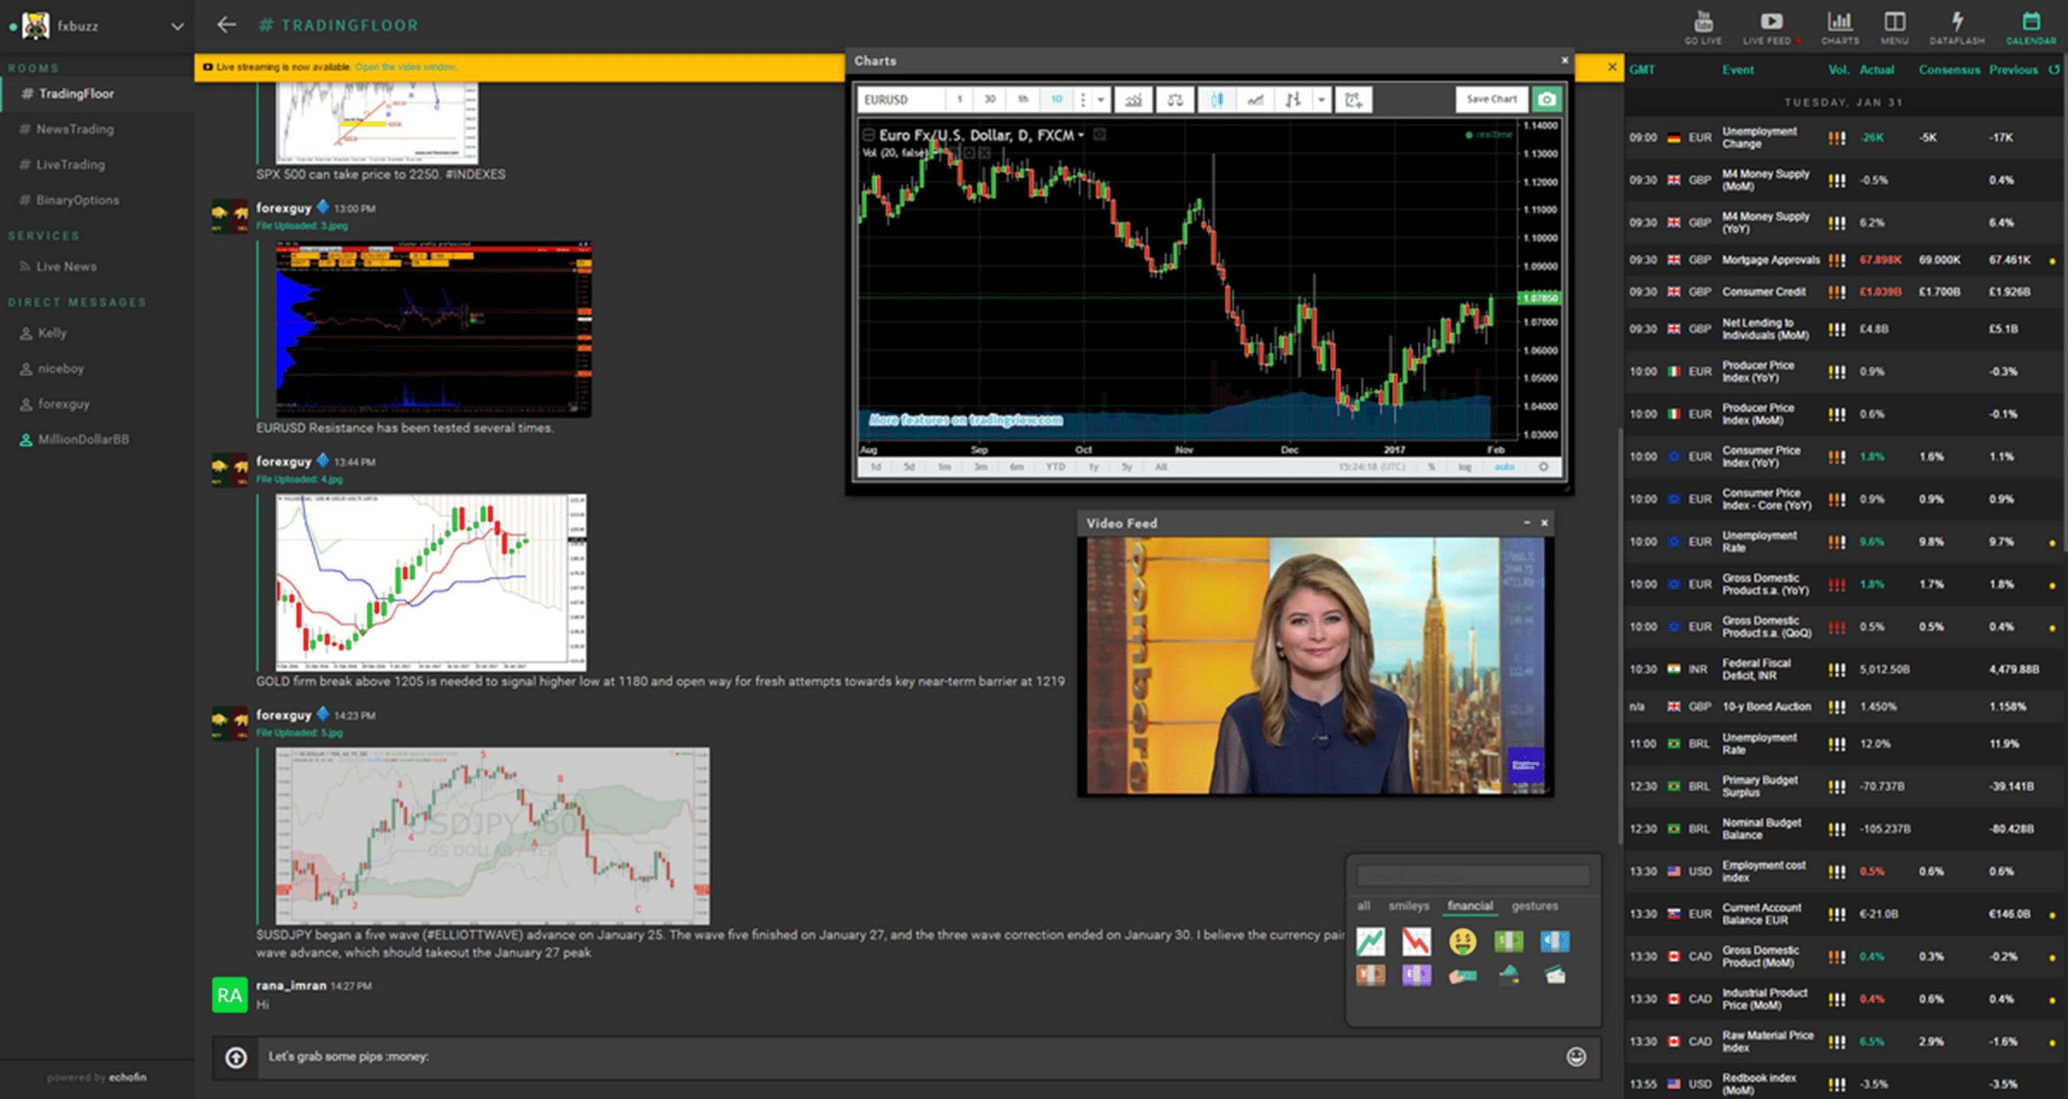Image resolution: width=2068 pixels, height=1099 pixels.
Task: Open the chart indicators icon
Action: click(x=1133, y=100)
